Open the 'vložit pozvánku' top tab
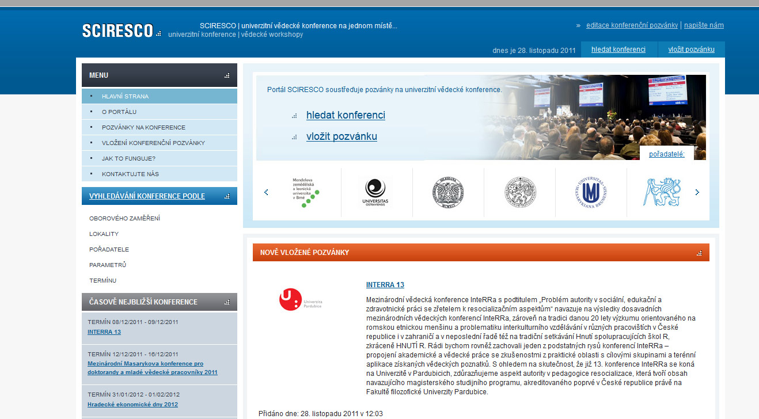Viewport: 759px width, 419px height. coord(691,49)
